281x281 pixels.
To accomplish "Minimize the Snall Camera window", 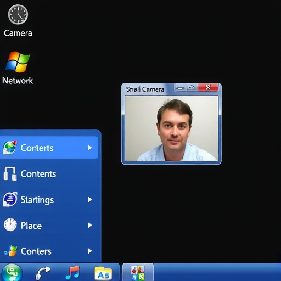I will tap(181, 87).
